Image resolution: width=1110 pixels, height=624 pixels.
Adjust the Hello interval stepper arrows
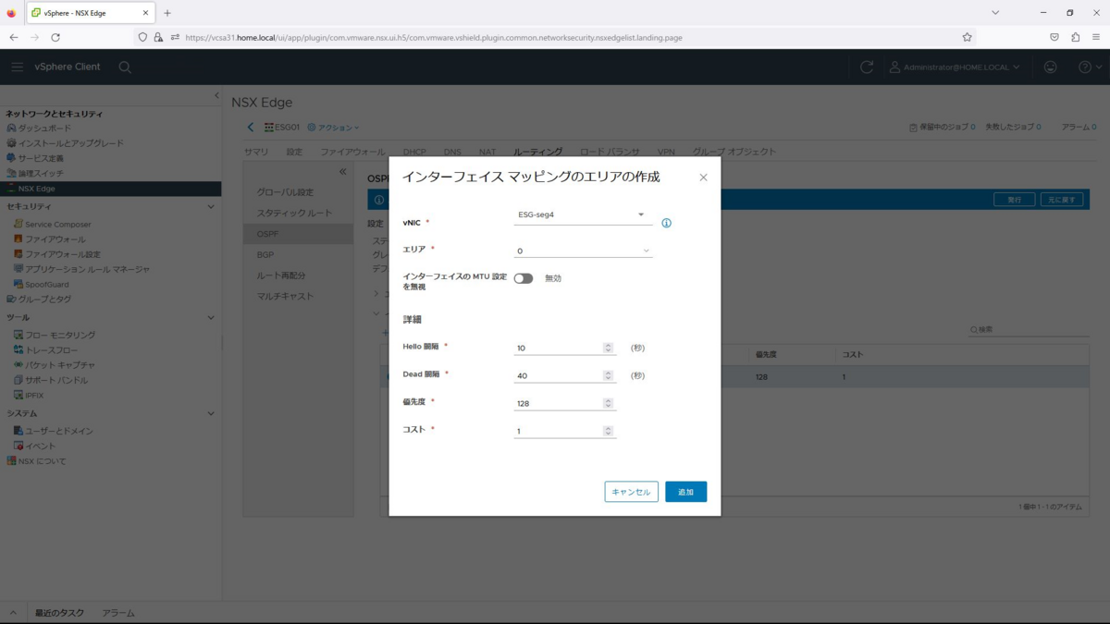[x=608, y=349]
